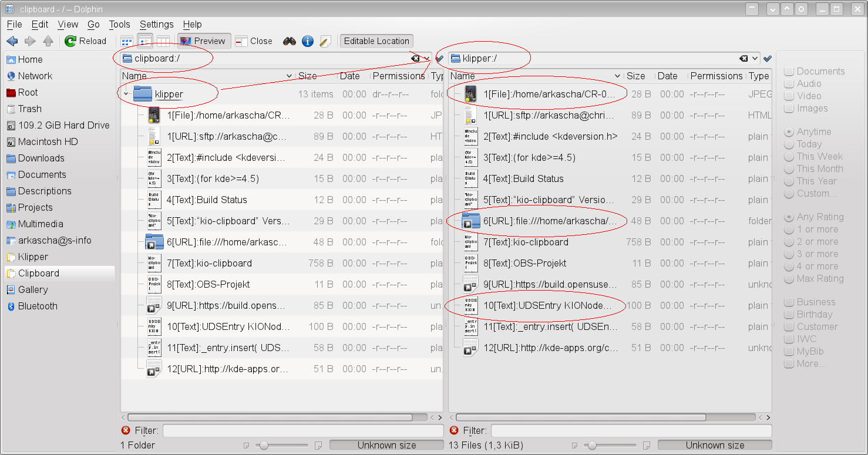The image size is (868, 455).
Task: Switch to Details view mode
Action: point(145,41)
